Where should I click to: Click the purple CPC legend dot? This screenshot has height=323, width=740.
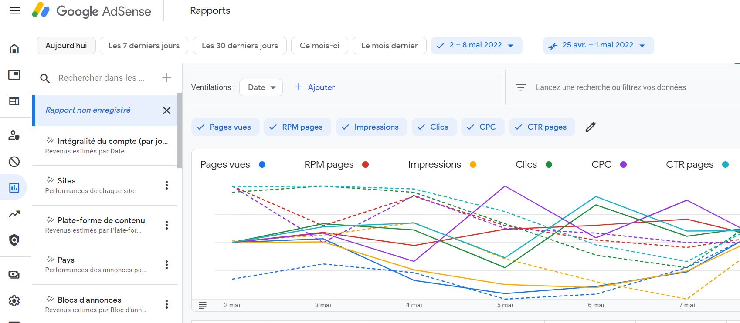pos(624,165)
